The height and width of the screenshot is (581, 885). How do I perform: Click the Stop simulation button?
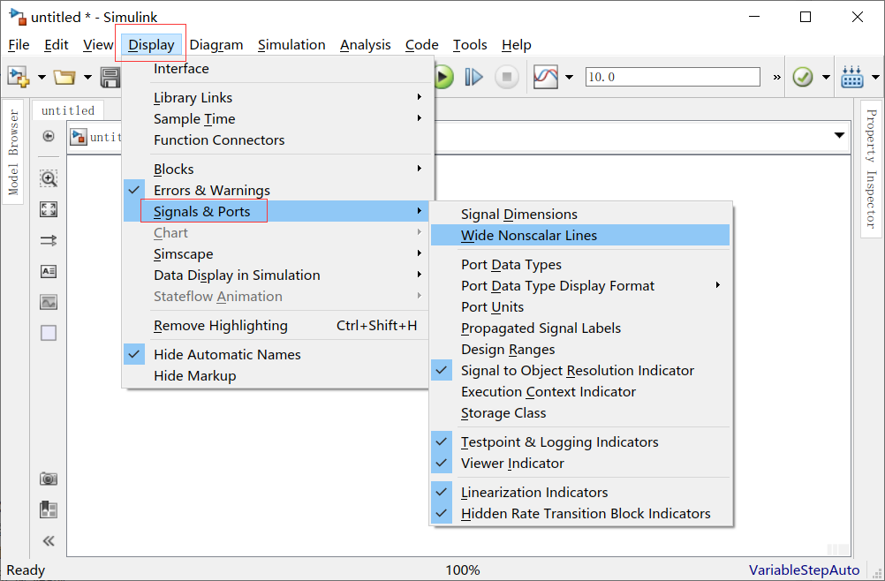tap(507, 77)
